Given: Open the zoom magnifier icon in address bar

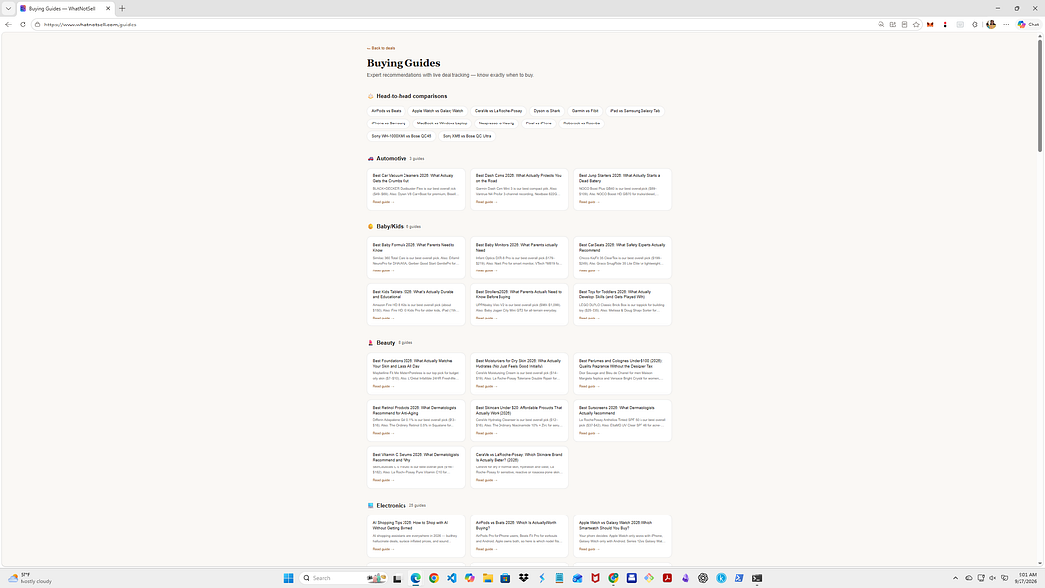Looking at the screenshot, I should pyautogui.click(x=881, y=24).
